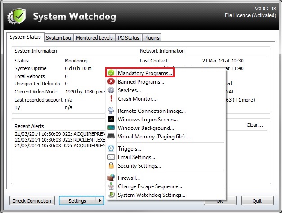The height and width of the screenshot is (213, 282).
Task: Open the Monitored Levels tab
Action: click(x=94, y=38)
